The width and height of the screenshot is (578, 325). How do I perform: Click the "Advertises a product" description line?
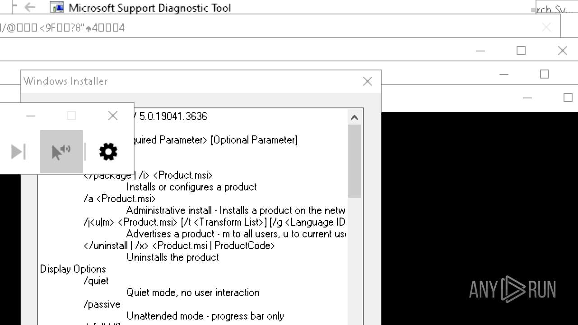point(236,234)
